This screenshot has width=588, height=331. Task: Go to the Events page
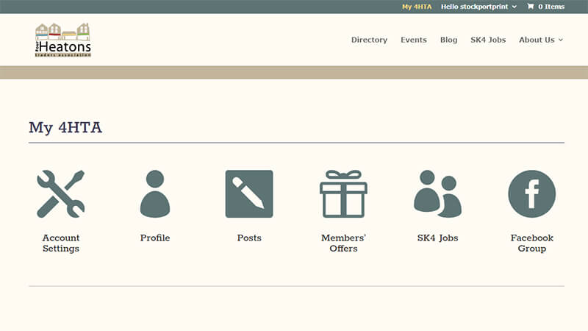point(414,40)
